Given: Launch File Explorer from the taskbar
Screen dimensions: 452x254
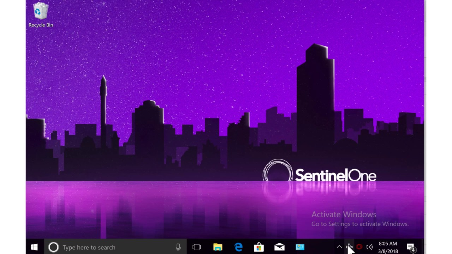Looking at the screenshot, I should coord(218,247).
